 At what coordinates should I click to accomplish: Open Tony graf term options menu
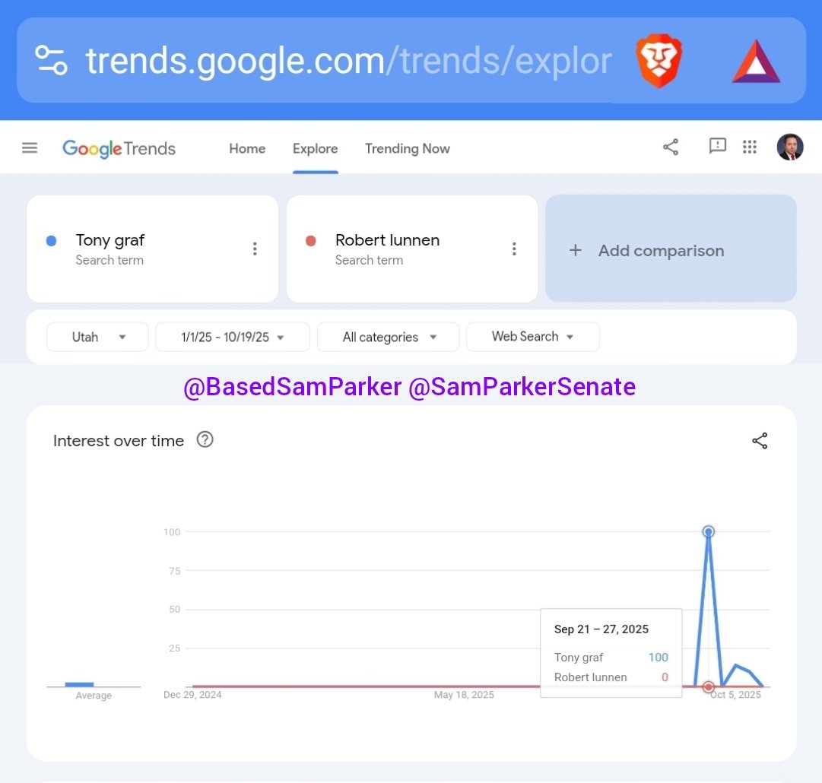click(255, 249)
